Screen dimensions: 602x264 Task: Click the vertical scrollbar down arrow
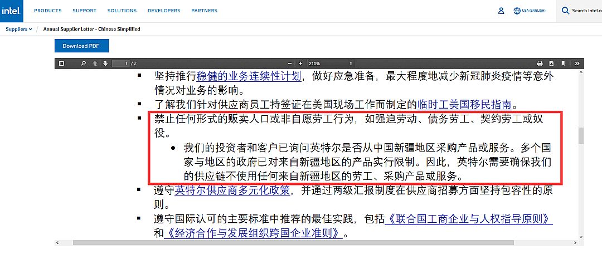point(581,237)
